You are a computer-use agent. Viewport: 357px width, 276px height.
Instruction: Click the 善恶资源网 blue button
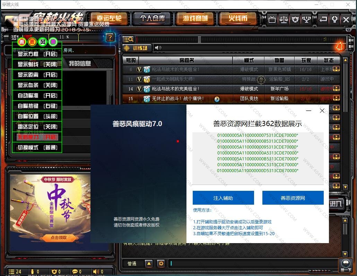pos(293,198)
